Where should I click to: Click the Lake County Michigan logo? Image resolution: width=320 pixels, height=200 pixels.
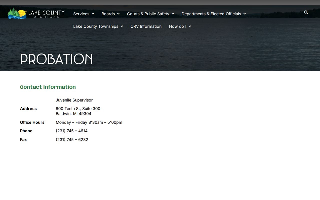pyautogui.click(x=36, y=13)
